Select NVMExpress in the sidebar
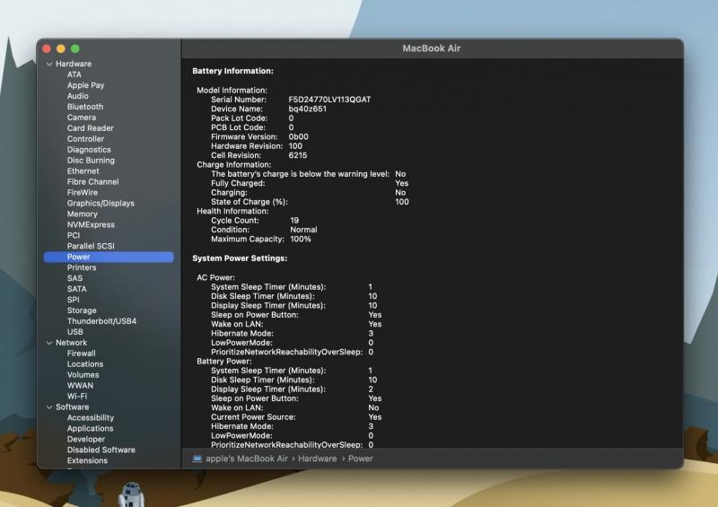Image resolution: width=718 pixels, height=507 pixels. 91,224
